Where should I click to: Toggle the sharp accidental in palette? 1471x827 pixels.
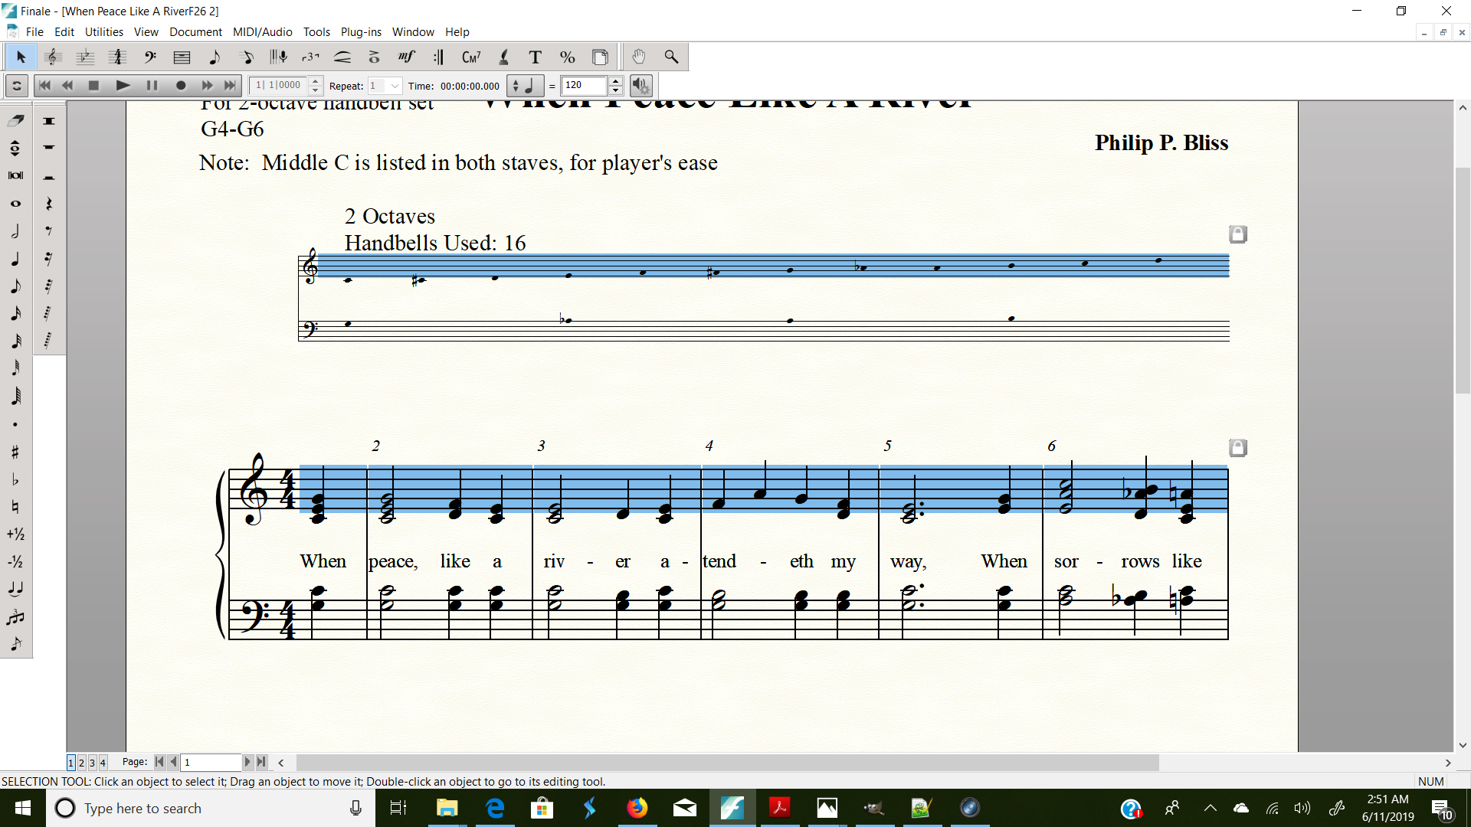[15, 452]
